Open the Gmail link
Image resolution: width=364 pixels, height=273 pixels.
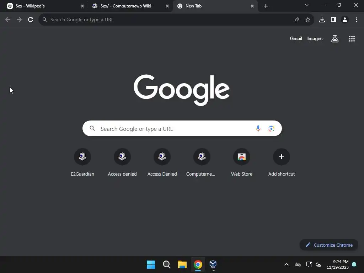click(296, 38)
